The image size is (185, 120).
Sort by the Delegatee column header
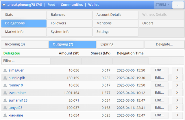[x=12, y=53]
